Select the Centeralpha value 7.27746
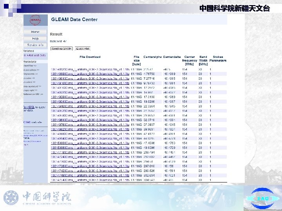 (x=149, y=79)
